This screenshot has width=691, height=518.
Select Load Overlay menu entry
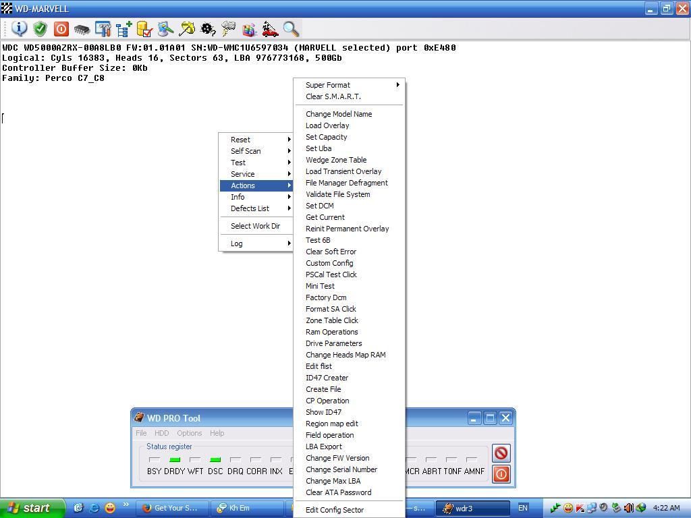click(350, 125)
